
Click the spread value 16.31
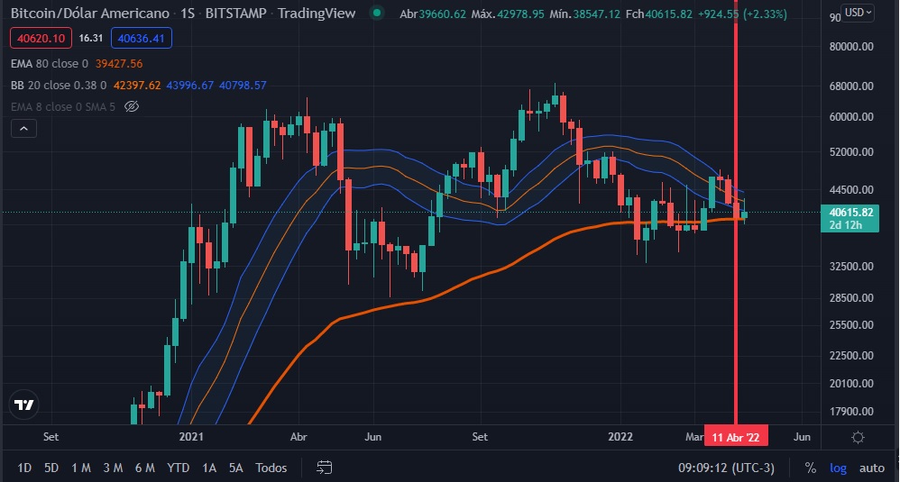click(91, 38)
